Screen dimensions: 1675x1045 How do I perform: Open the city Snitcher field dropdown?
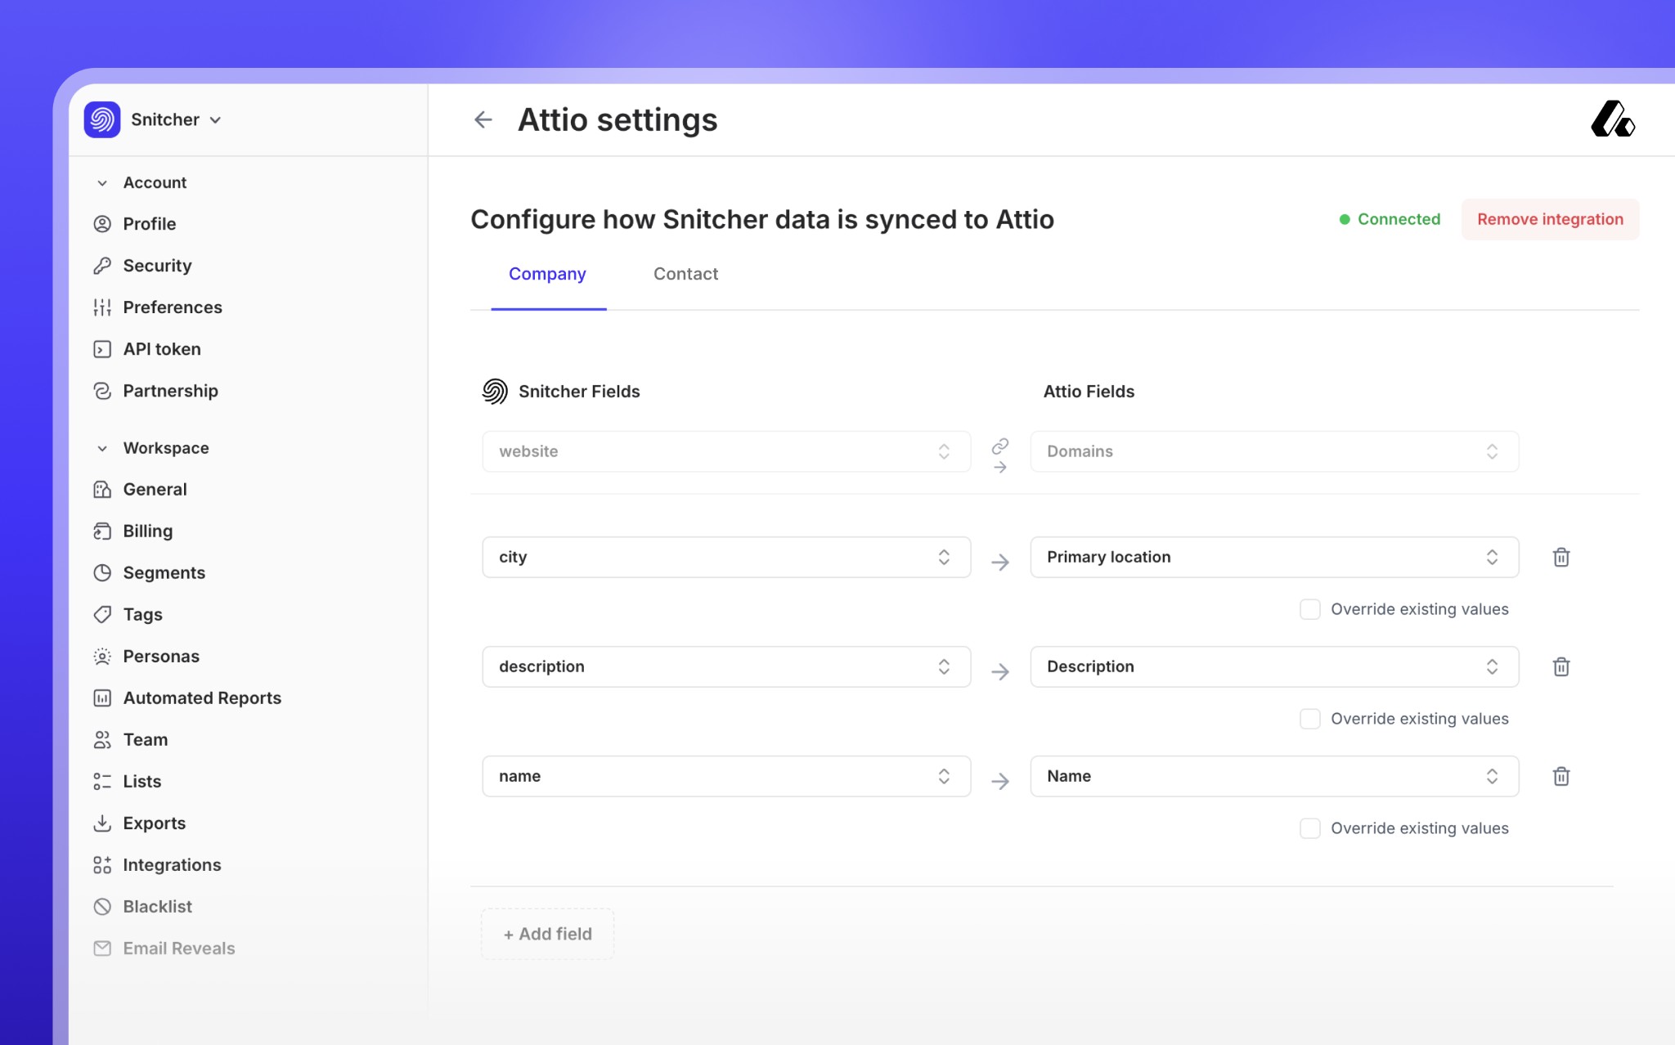pos(725,558)
